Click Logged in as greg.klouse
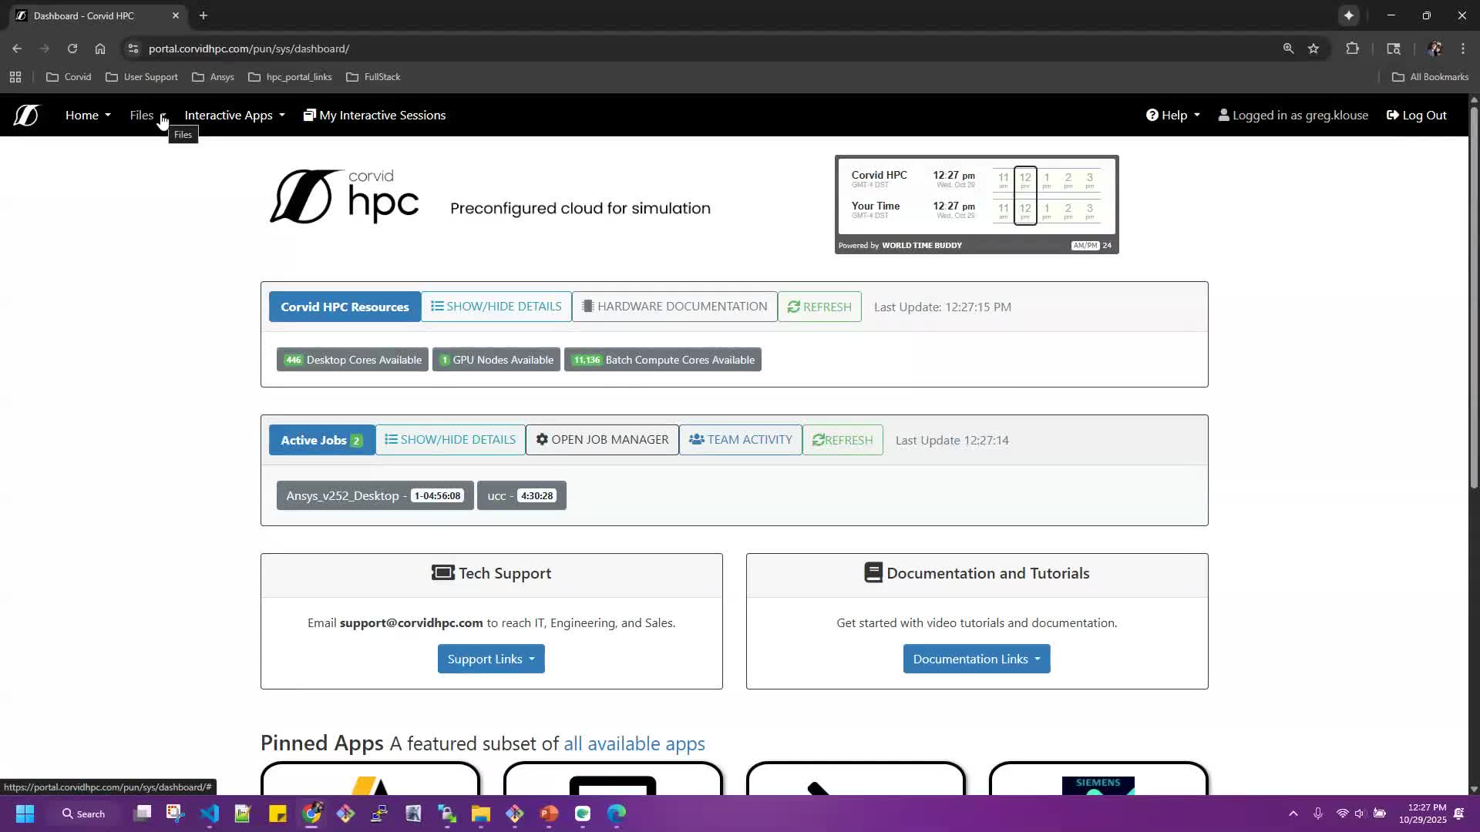 tap(1293, 115)
